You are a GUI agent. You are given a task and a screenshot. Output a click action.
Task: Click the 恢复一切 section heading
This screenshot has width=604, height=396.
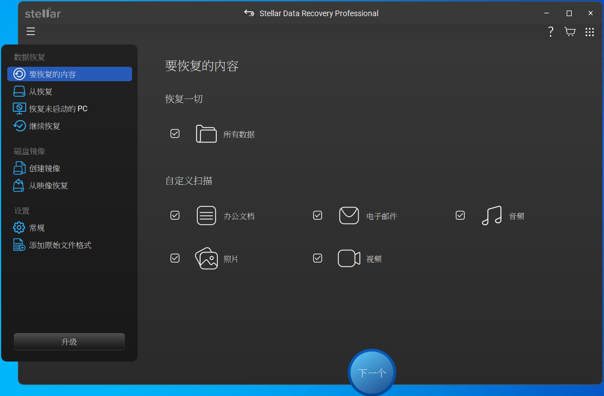(184, 99)
